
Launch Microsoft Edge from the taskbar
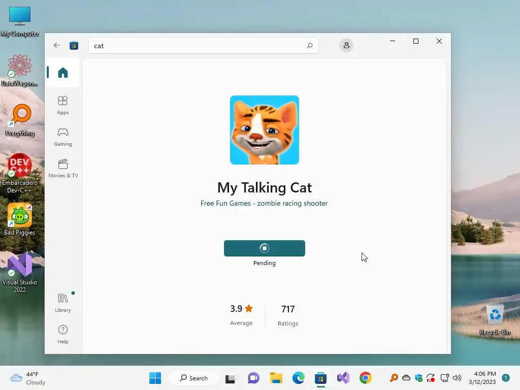click(299, 378)
